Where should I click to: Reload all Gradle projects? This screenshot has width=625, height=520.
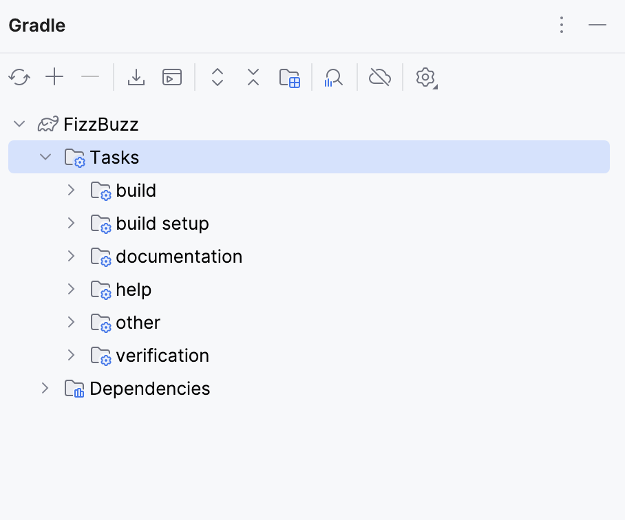click(19, 77)
